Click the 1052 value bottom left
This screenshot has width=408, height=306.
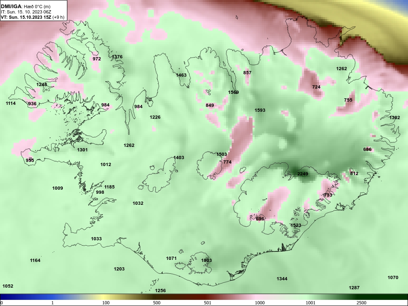pyautogui.click(x=8, y=286)
